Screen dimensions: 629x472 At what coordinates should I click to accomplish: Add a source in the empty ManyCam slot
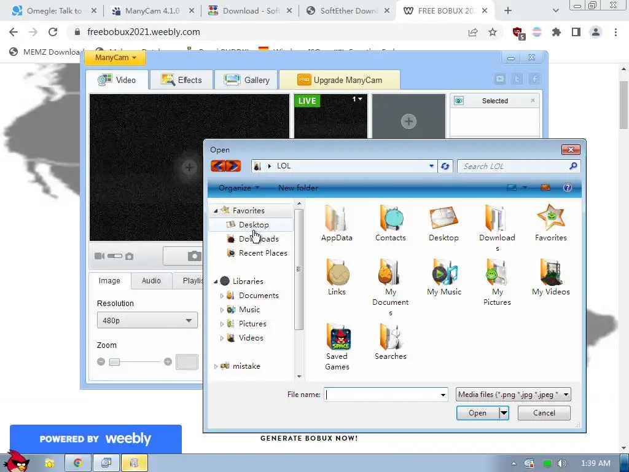(x=408, y=121)
